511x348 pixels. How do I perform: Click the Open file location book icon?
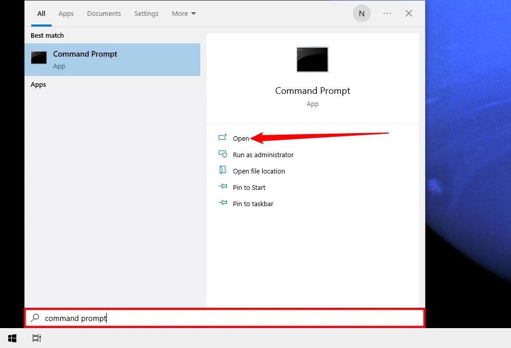tap(223, 170)
